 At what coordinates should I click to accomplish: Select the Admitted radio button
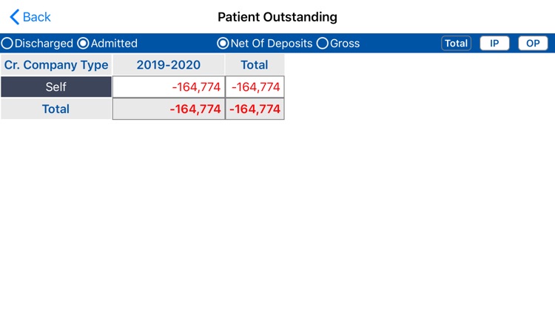pyautogui.click(x=83, y=44)
